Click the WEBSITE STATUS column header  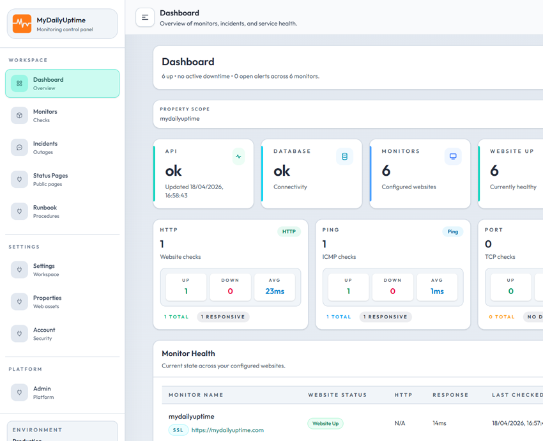(337, 395)
